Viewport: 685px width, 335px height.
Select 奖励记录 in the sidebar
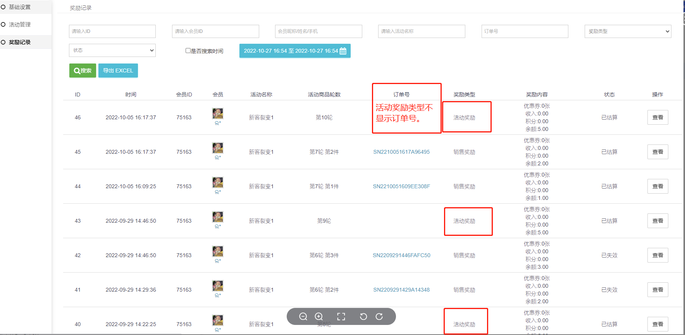[x=20, y=42]
